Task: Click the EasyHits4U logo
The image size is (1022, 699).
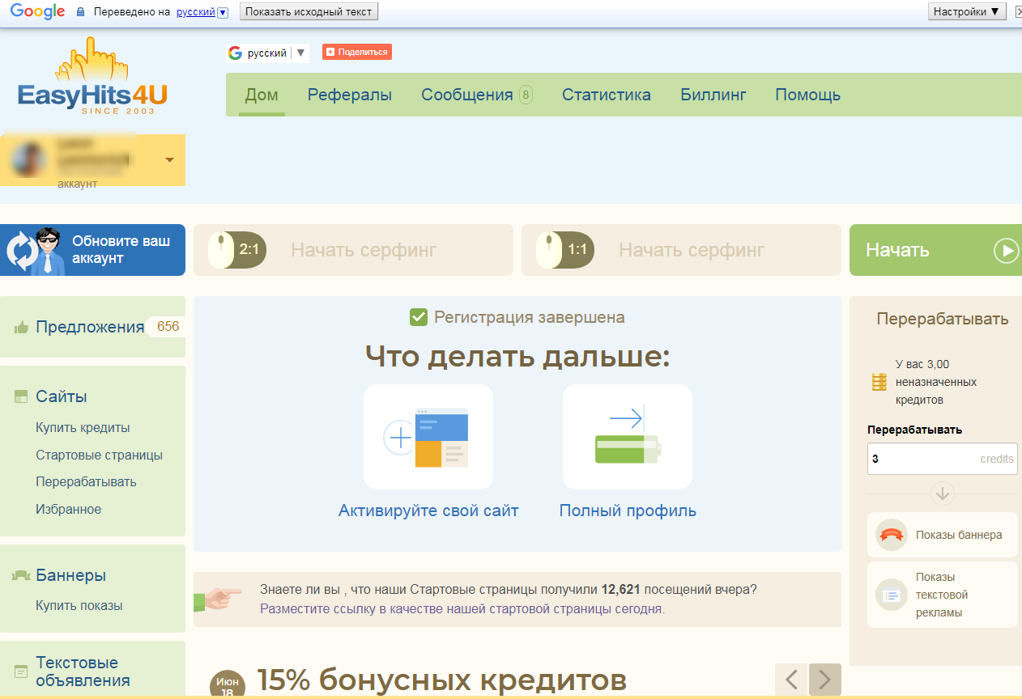Action: point(92,77)
